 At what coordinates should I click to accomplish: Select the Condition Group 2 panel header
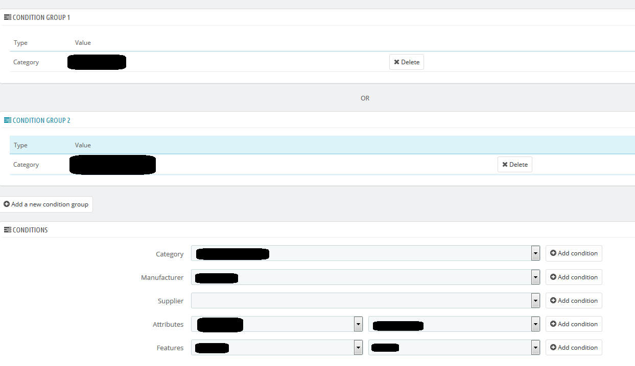pyautogui.click(x=41, y=120)
